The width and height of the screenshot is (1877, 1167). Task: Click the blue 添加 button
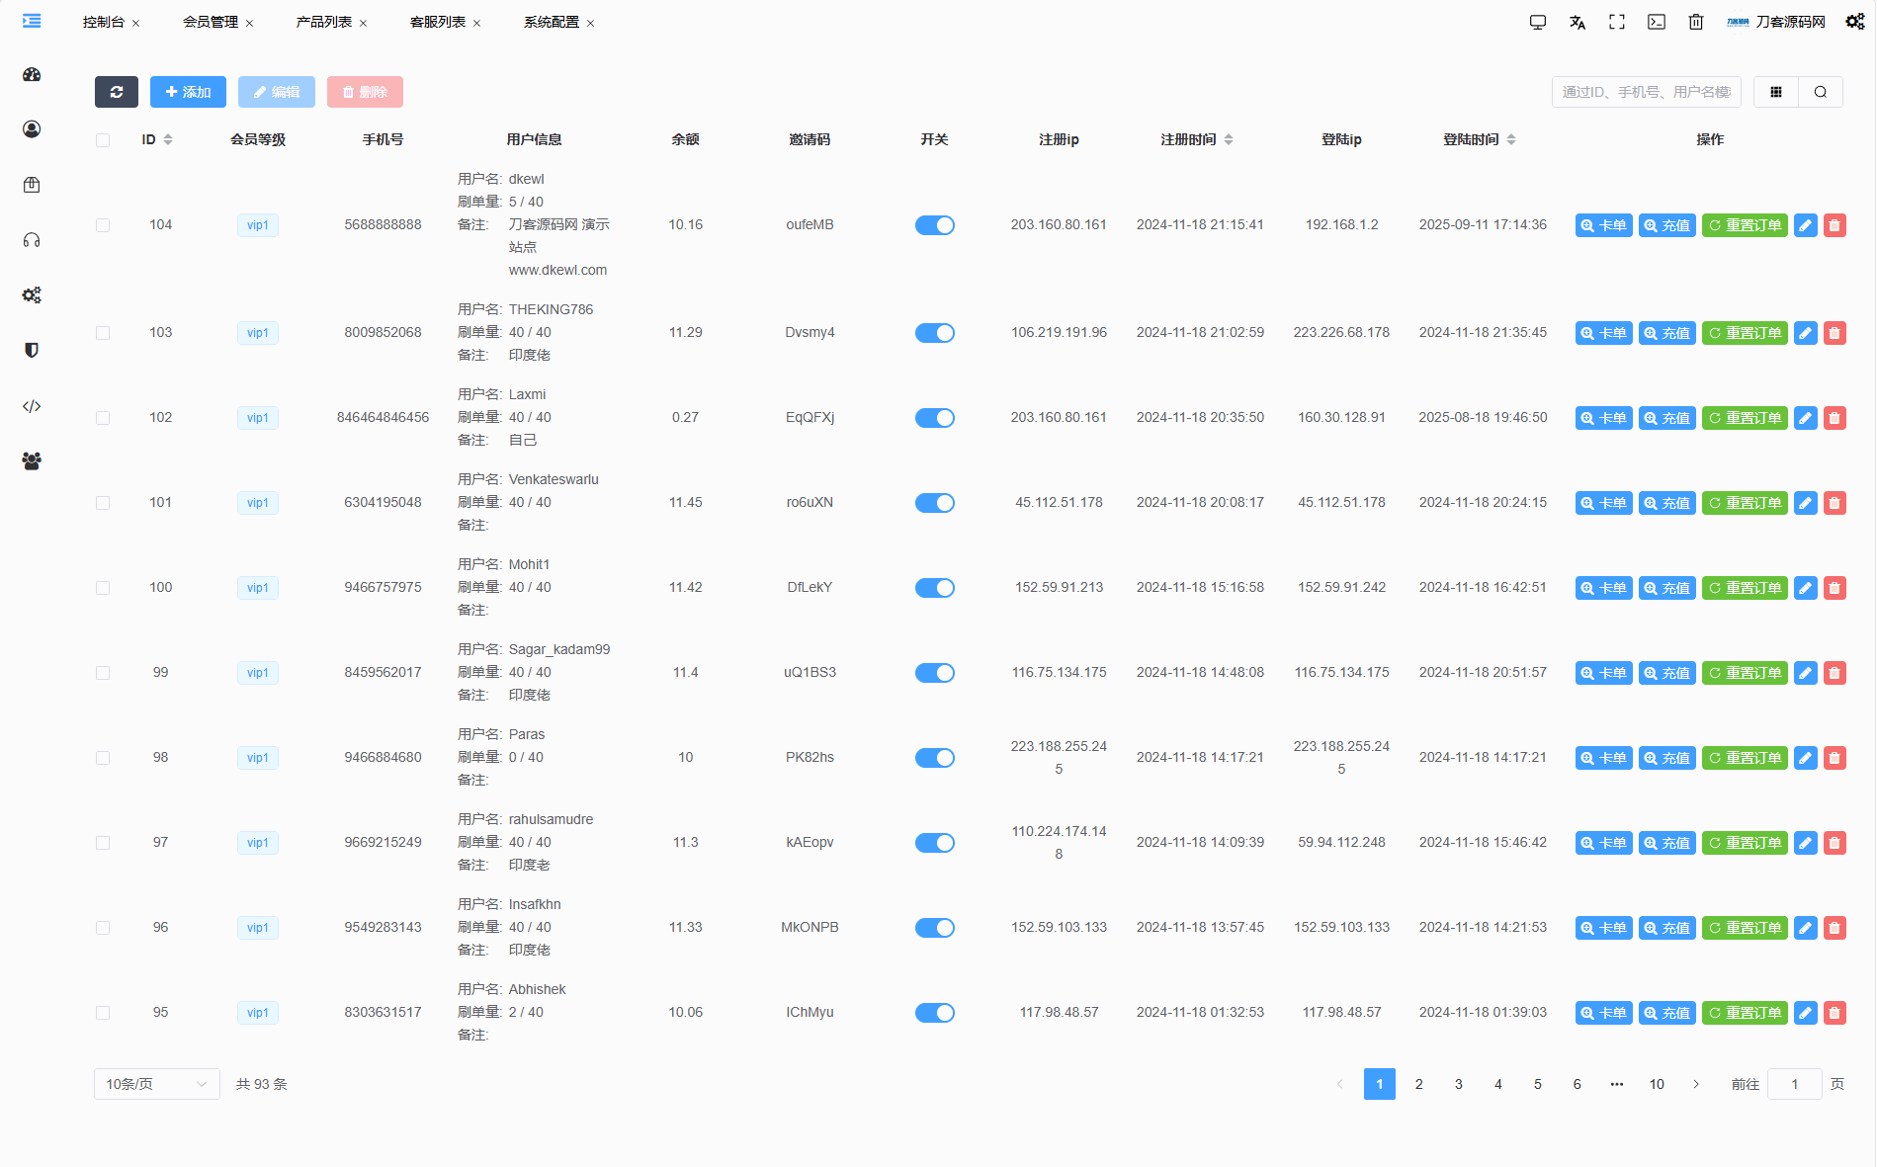(x=188, y=92)
